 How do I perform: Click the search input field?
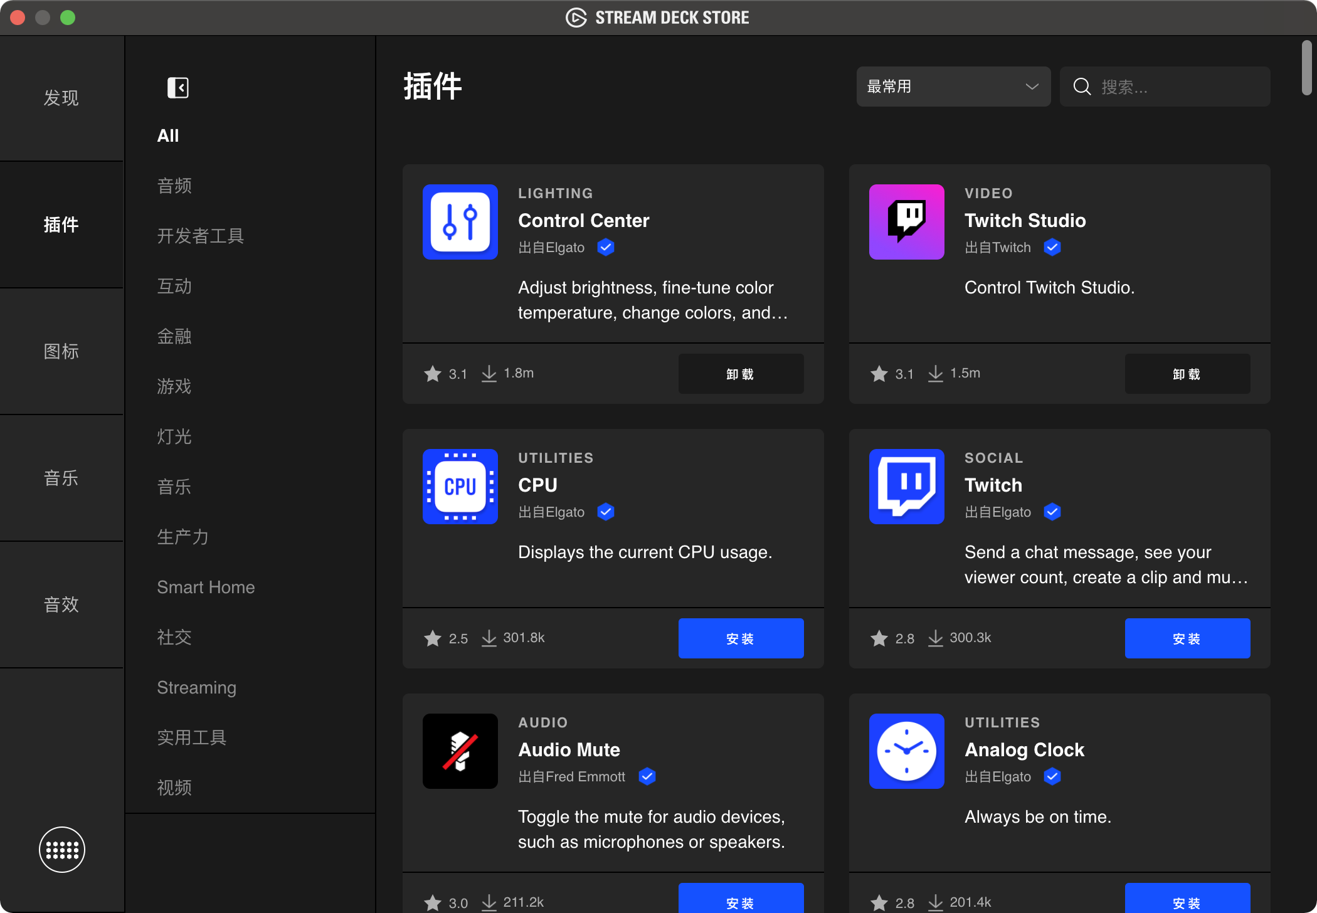pos(1165,87)
